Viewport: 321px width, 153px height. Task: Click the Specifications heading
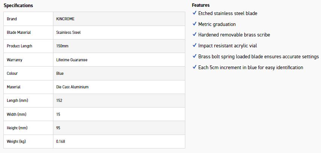click(18, 6)
